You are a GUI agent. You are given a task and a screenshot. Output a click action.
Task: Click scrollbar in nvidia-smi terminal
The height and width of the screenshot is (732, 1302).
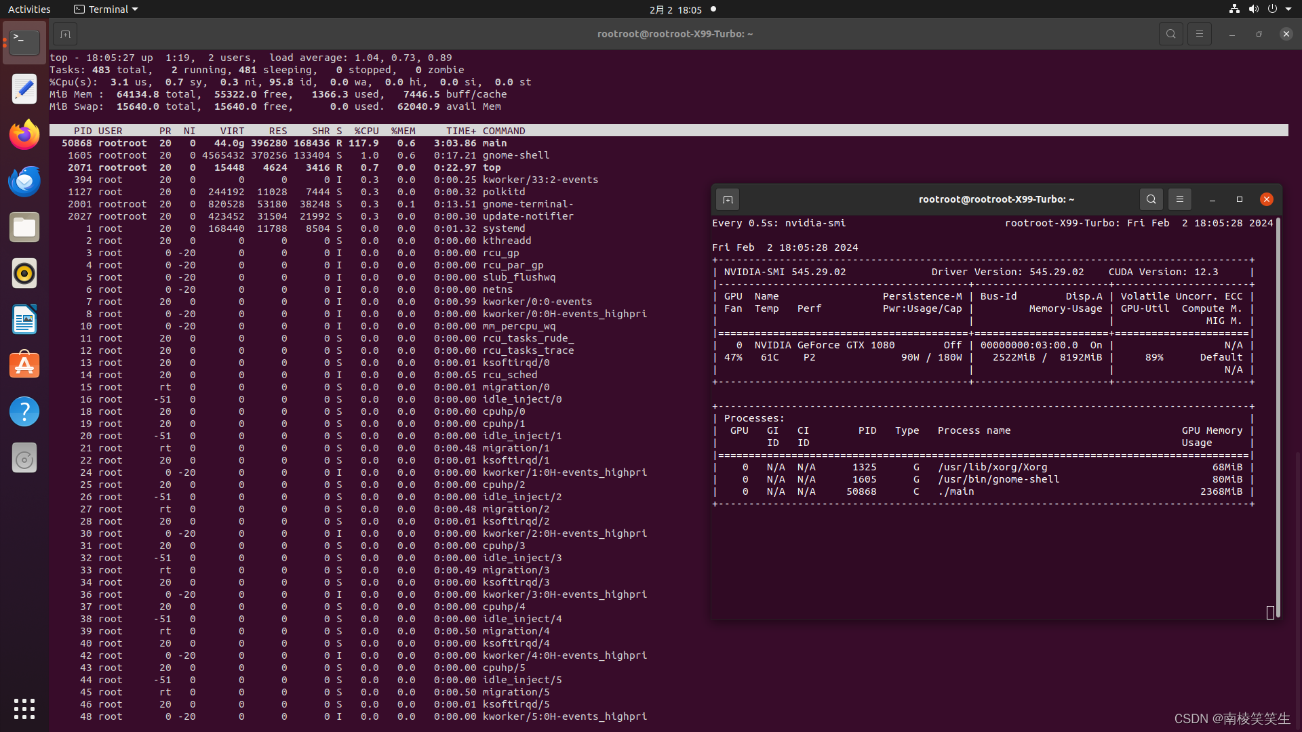tap(1278, 407)
